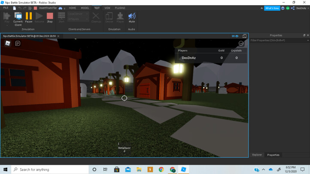Click the Crystals column header

(236, 51)
